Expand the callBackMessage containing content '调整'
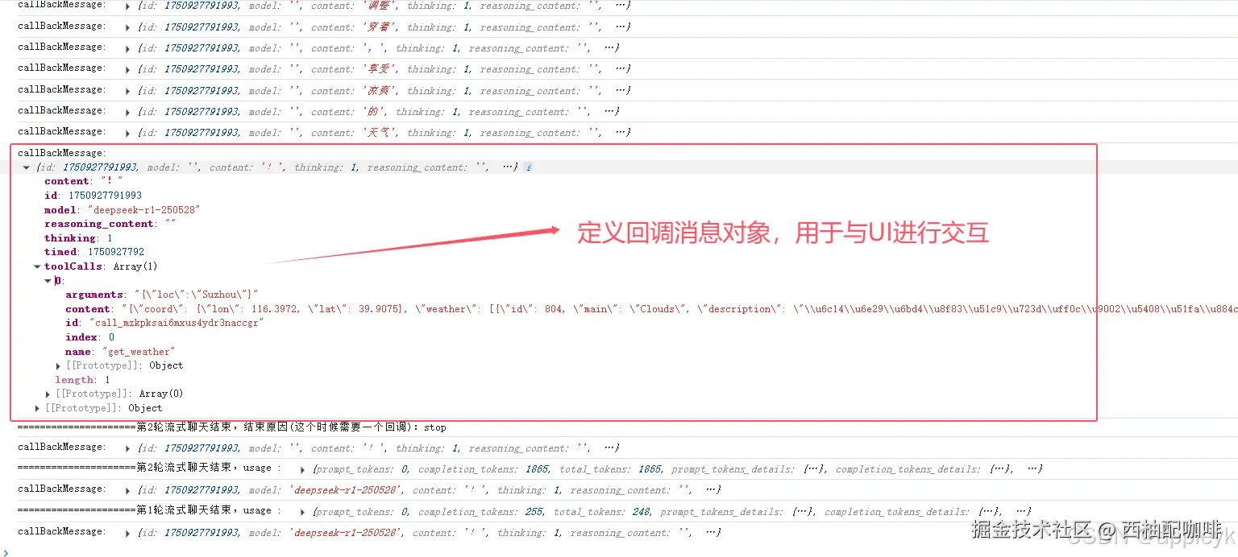Viewport: 1238px width, 557px height. 127,5
